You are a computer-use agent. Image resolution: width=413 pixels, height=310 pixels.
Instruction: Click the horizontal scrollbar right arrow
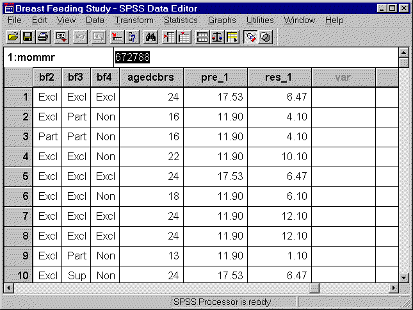tap(392, 288)
